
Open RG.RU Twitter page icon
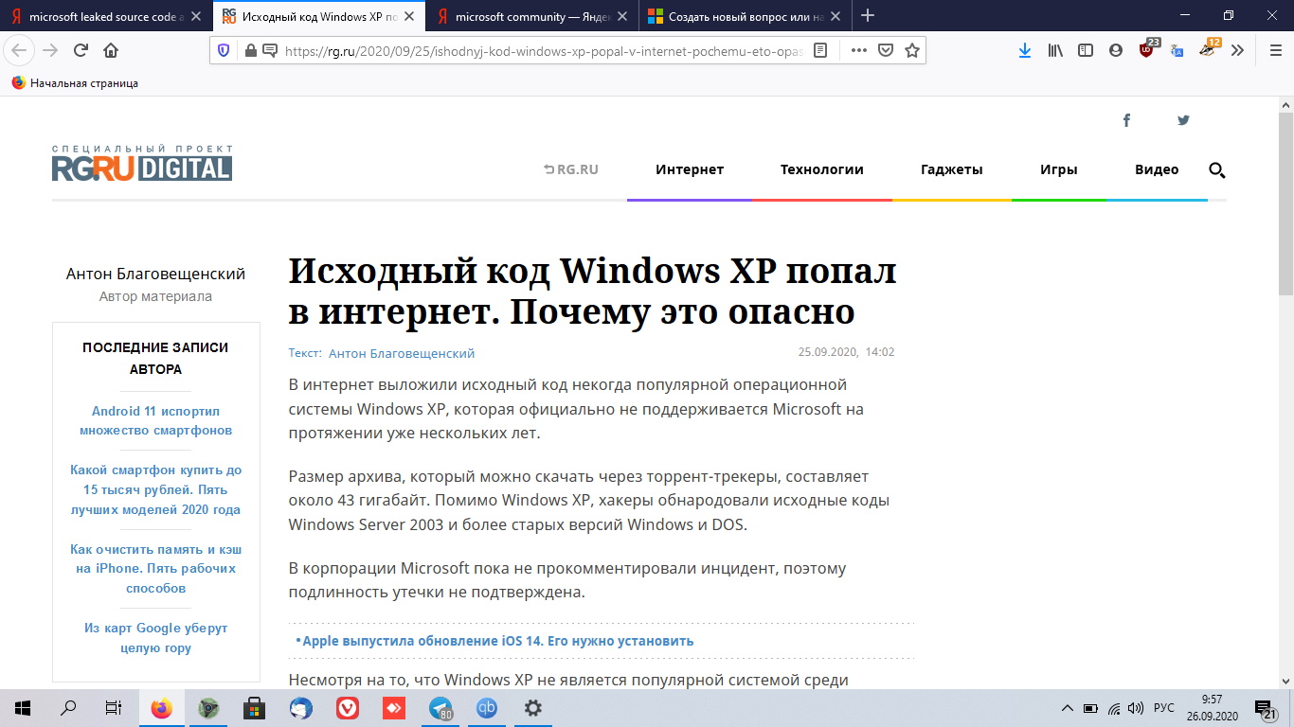tap(1183, 120)
